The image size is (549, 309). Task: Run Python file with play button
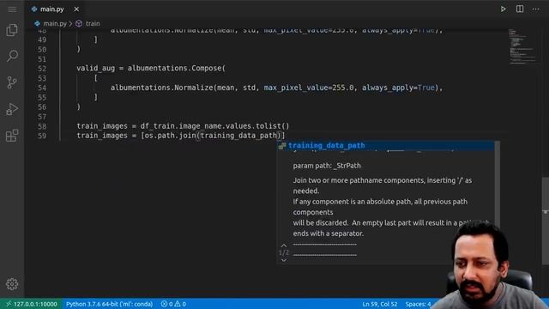pos(504,9)
